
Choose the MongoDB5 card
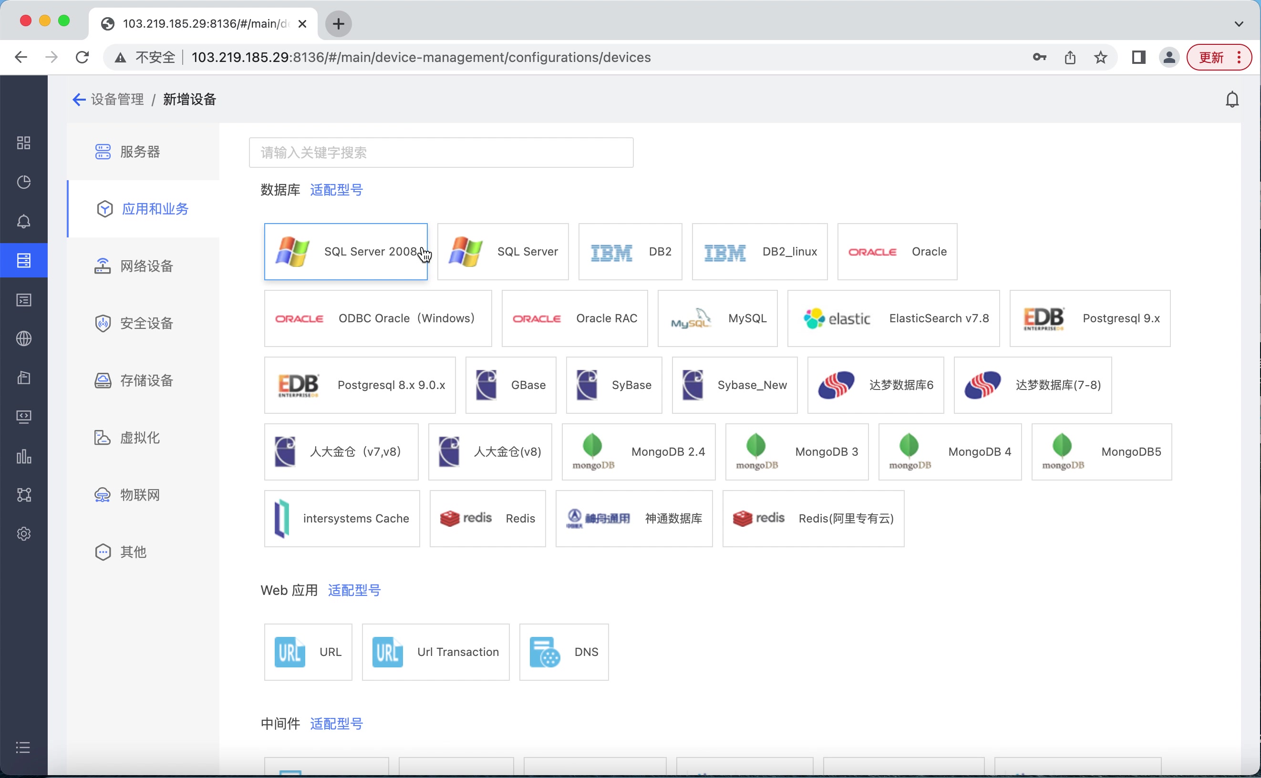tap(1101, 452)
